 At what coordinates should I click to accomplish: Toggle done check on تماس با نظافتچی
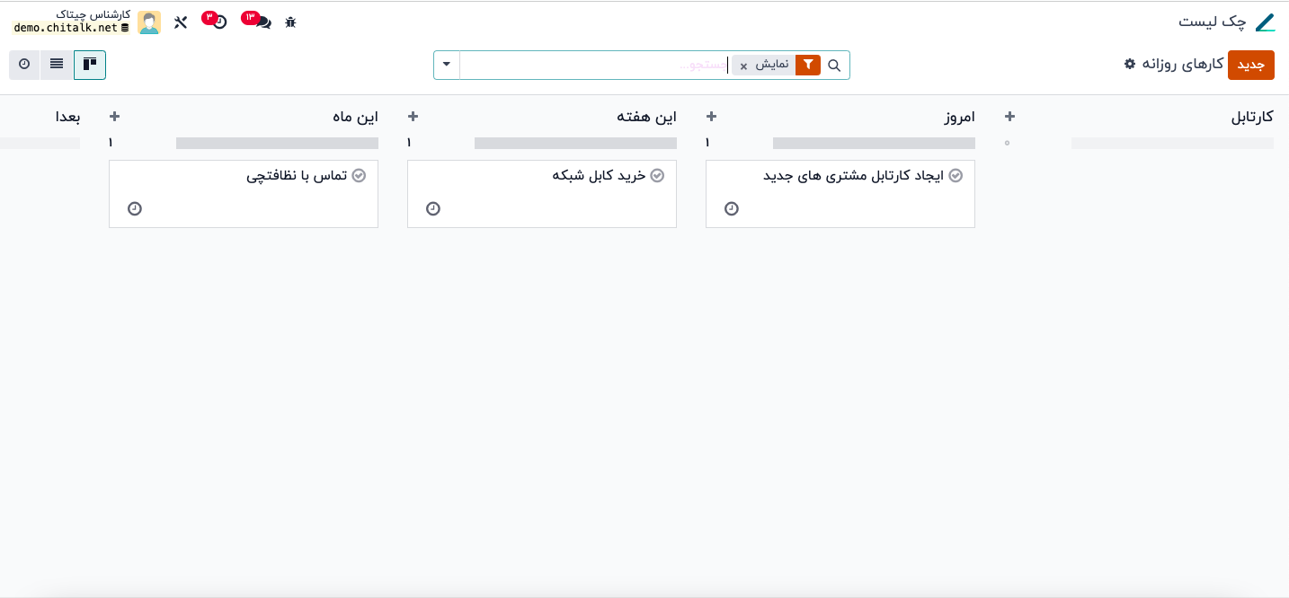359,176
